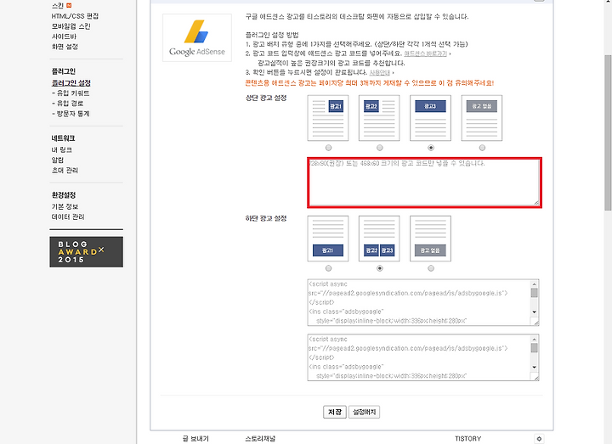Click the orange N badge beside 스킨
The height and width of the screenshot is (444, 612).
pyautogui.click(x=69, y=5)
